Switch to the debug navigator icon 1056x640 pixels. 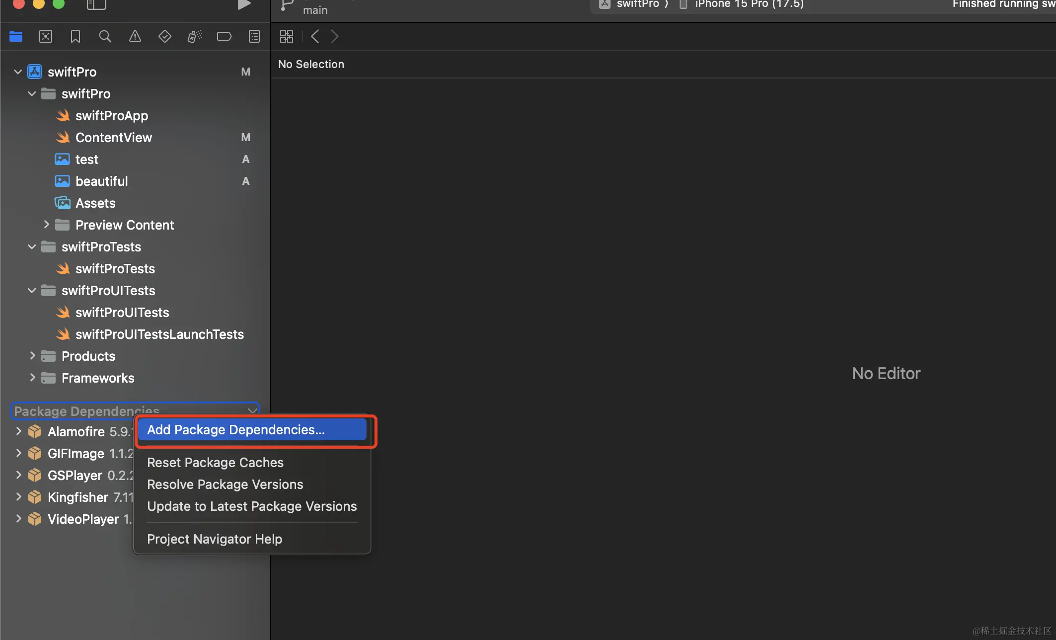click(194, 36)
